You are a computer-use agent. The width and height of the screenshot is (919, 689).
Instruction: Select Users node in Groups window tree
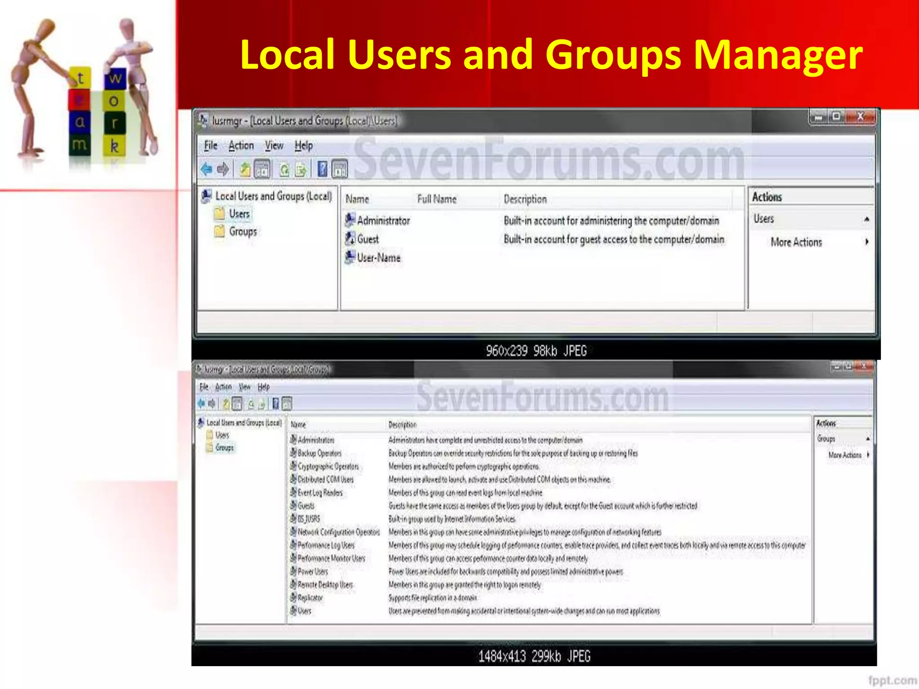point(222,435)
